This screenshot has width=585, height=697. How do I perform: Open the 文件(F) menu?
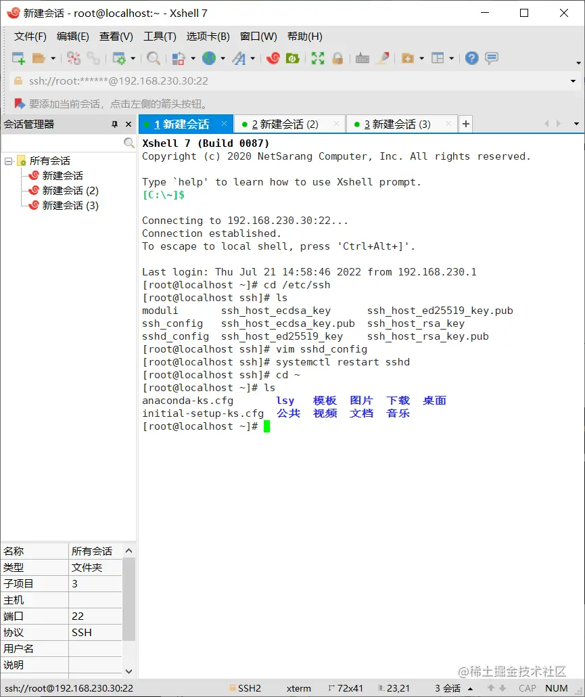[x=30, y=37]
